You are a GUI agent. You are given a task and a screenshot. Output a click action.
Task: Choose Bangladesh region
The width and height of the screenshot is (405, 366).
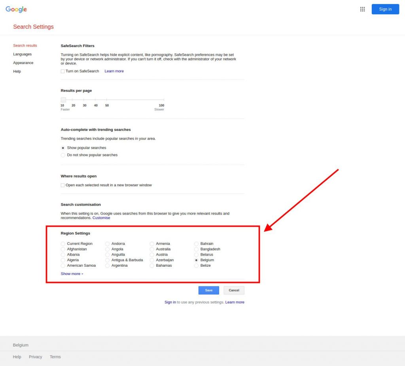(196, 249)
